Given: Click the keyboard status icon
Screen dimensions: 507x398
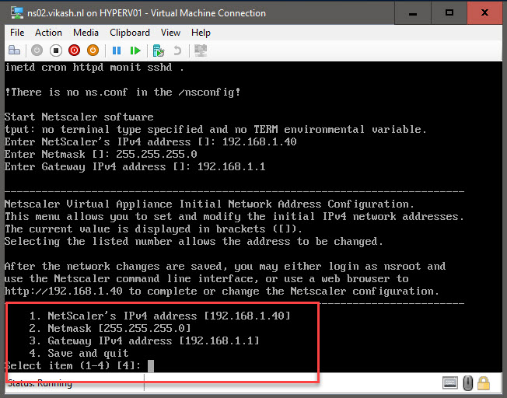Looking at the screenshot, I should 450,383.
